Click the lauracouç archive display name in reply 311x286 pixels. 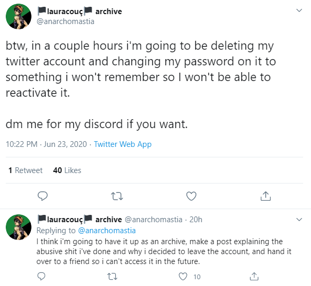point(80,220)
